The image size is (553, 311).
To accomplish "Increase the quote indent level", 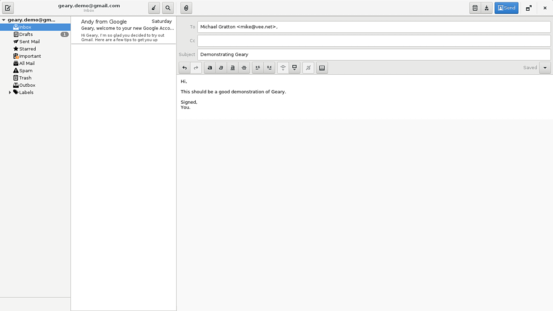I will pos(258,68).
